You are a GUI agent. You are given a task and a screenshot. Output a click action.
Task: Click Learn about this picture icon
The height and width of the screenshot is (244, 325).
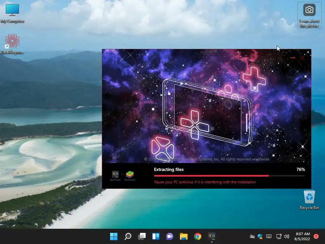pyautogui.click(x=309, y=15)
